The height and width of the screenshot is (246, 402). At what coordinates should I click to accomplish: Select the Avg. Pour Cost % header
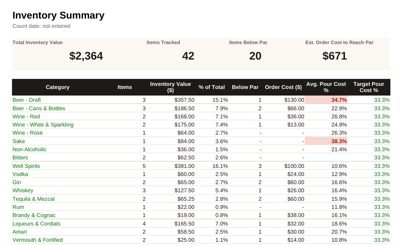(326, 87)
